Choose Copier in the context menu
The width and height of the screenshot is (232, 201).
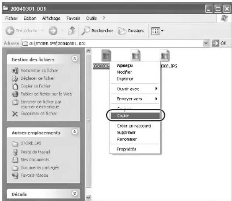135,116
